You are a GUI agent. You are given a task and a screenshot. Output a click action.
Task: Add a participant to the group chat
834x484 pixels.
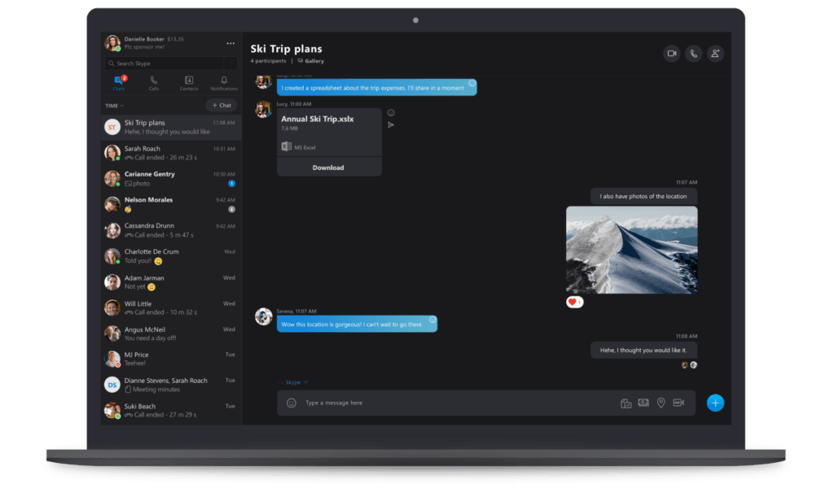(715, 54)
